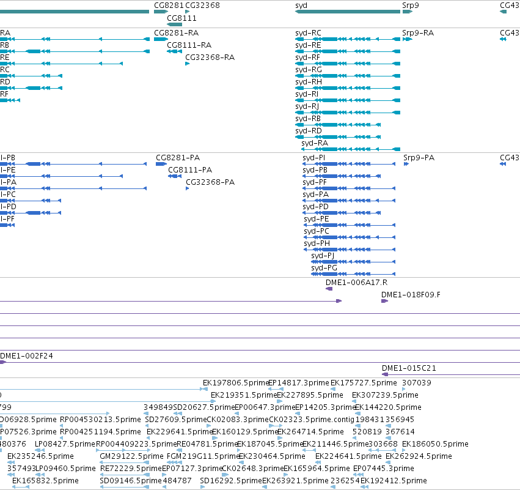
Task: Click EST EK165832.5prime
Action: tap(45, 481)
